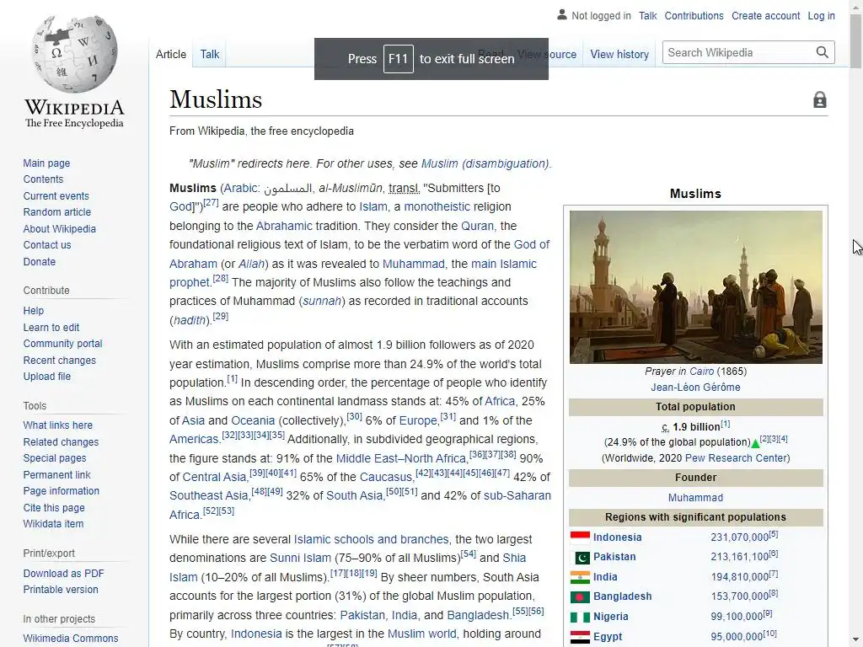Click the user silhouette icon by Not logged in
This screenshot has height=647, width=863.
(x=561, y=15)
